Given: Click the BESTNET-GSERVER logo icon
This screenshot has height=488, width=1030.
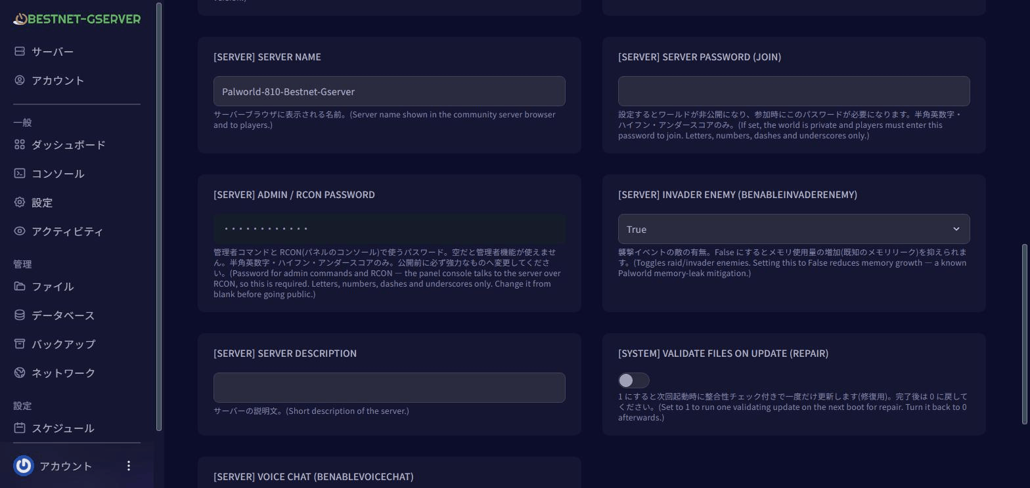Looking at the screenshot, I should [20, 19].
